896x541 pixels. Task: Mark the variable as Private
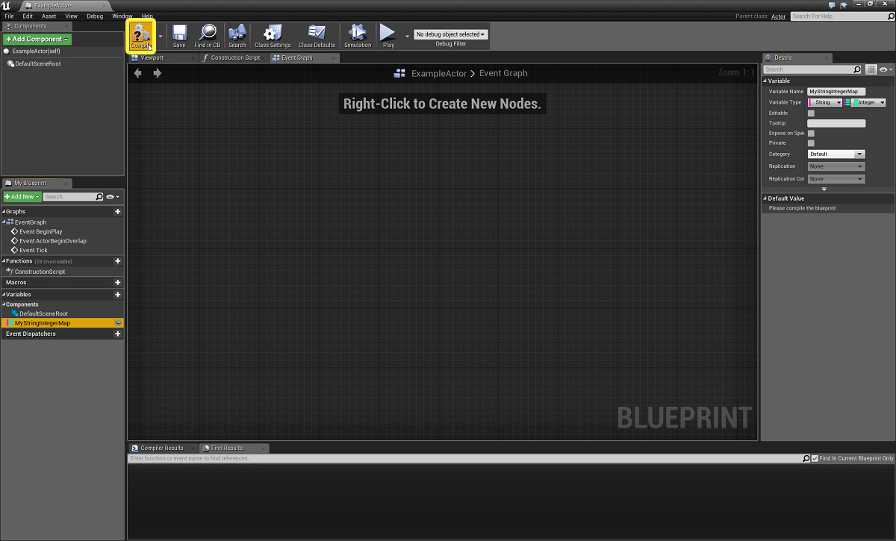(x=811, y=143)
